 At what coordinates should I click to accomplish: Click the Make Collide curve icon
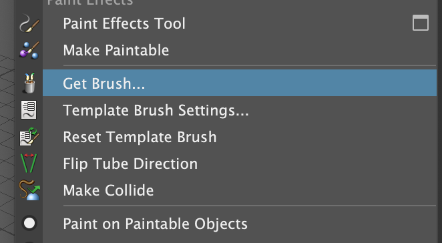coord(29,190)
